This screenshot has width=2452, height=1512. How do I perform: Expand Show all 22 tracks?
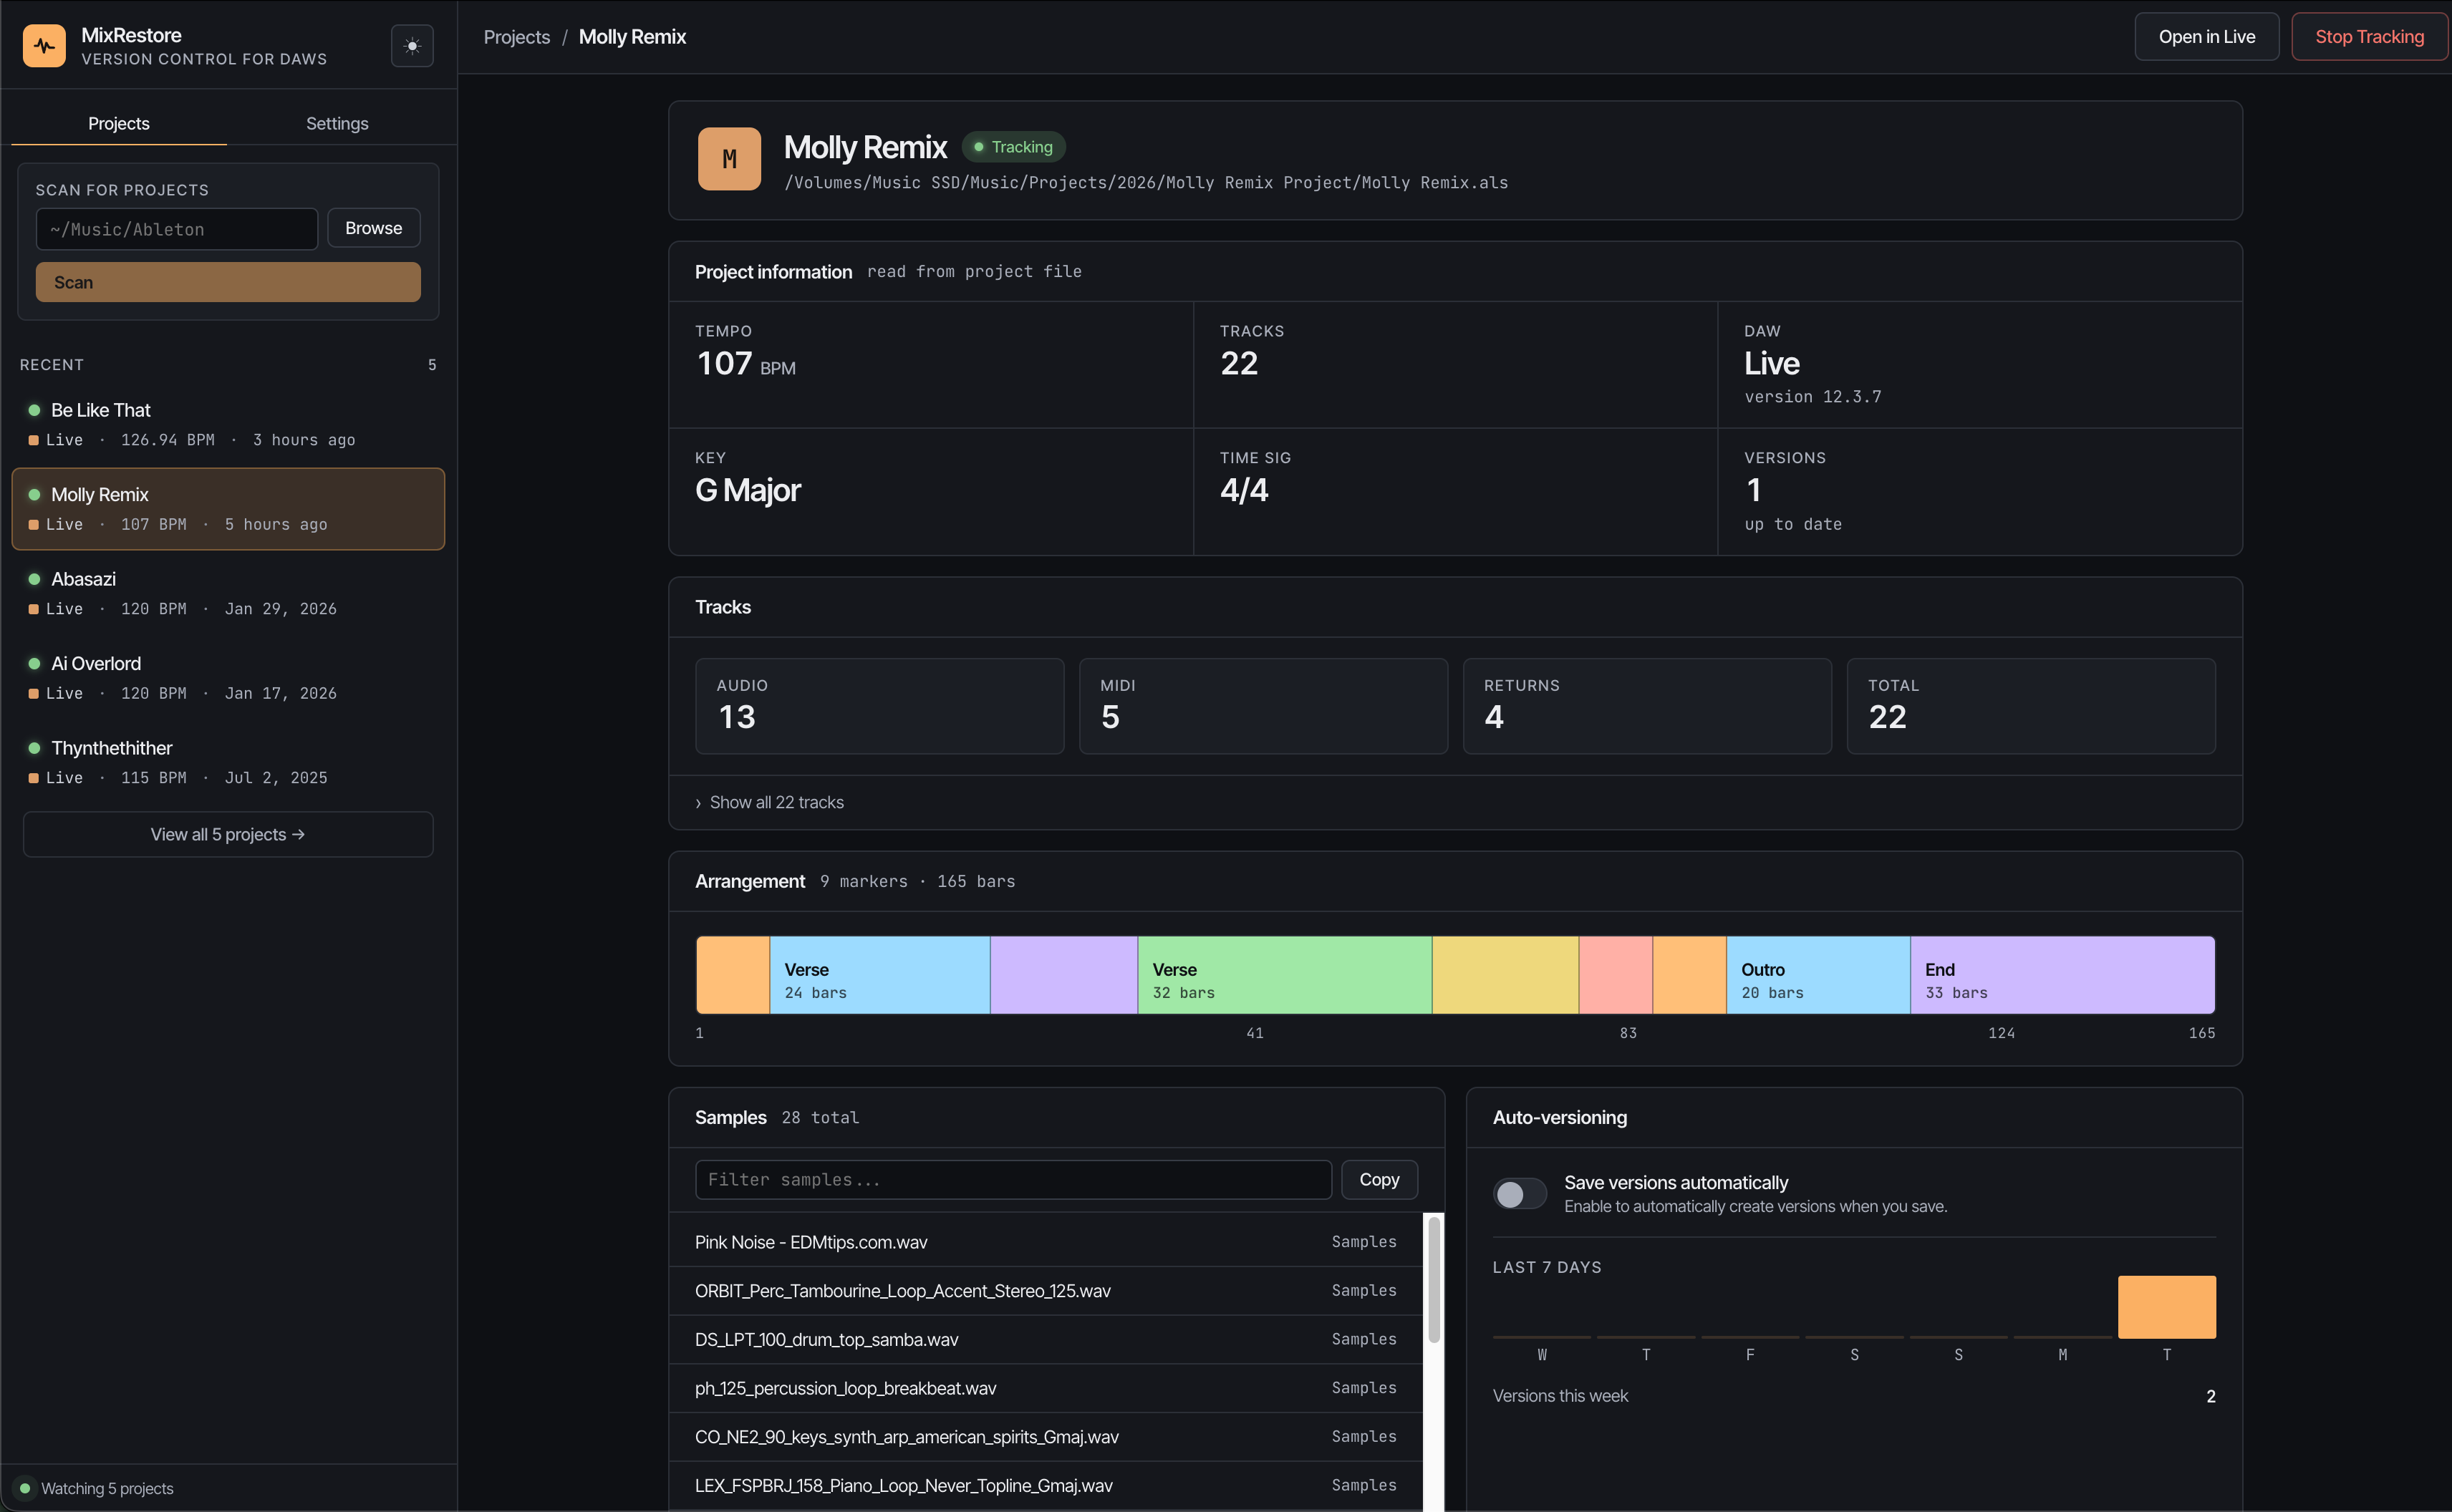[776, 801]
